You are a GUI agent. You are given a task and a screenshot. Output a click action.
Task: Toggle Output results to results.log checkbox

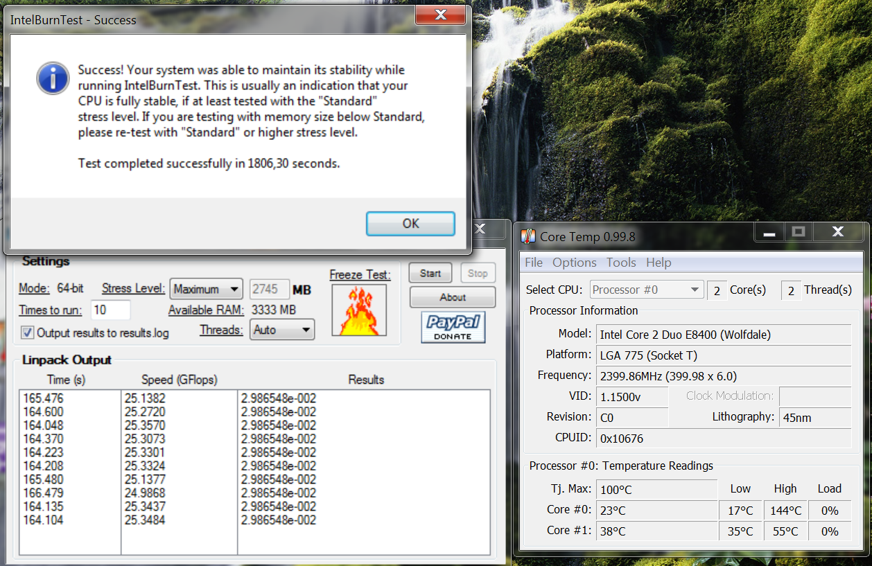click(x=27, y=333)
